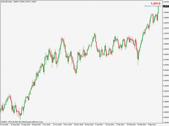Select the 0.91700 price axis label
This screenshot has height=126, width=169.
click(x=166, y=96)
